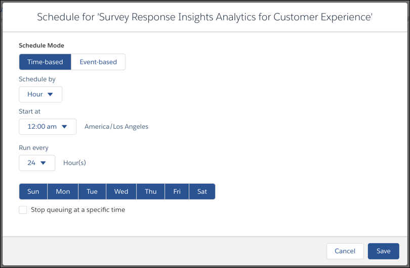Toggle Sunday in the day selector
Screen dimensions: 410x268
tap(33, 192)
